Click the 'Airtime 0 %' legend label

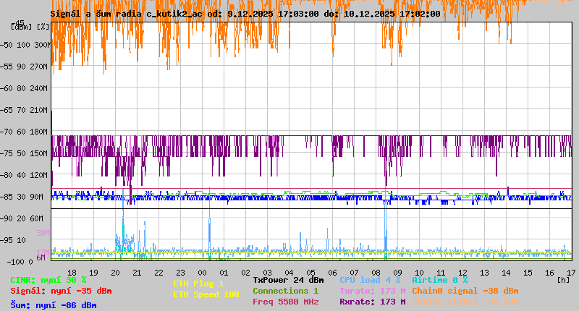pyautogui.click(x=440, y=280)
